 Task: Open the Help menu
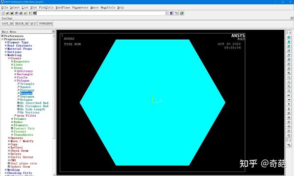[x=121, y=7]
